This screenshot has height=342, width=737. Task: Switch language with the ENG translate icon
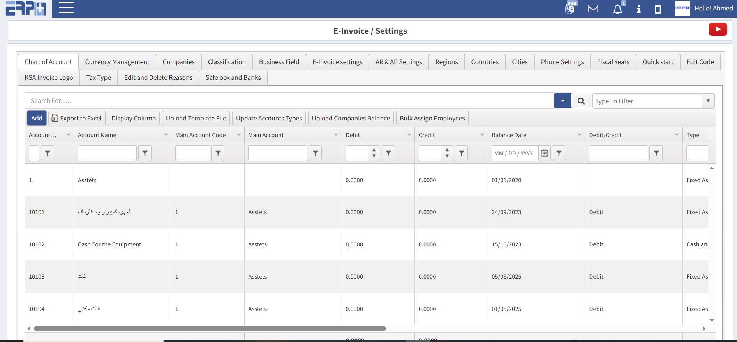(x=570, y=8)
